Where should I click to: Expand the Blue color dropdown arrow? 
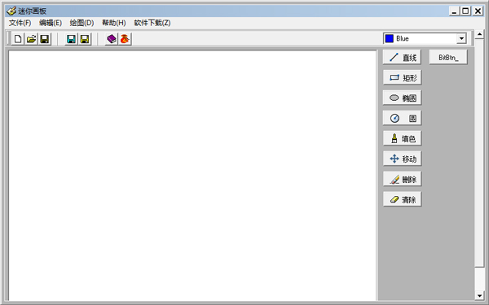point(461,38)
